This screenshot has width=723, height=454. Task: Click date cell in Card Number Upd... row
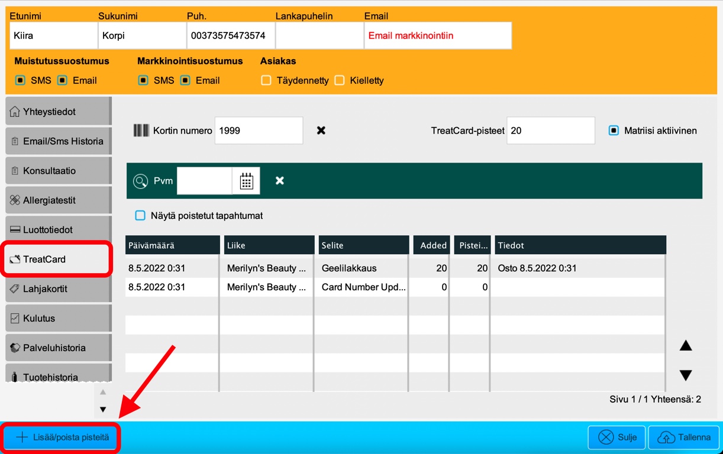(172, 287)
